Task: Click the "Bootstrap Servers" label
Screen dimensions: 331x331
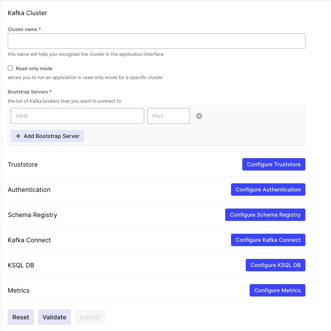Action: [29, 92]
